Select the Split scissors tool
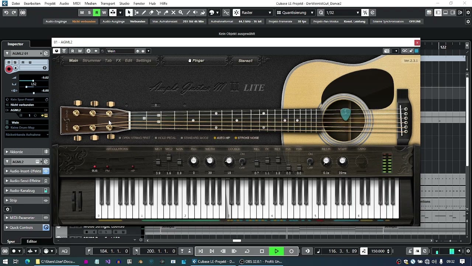This screenshot has height=266, width=472. (x=159, y=13)
